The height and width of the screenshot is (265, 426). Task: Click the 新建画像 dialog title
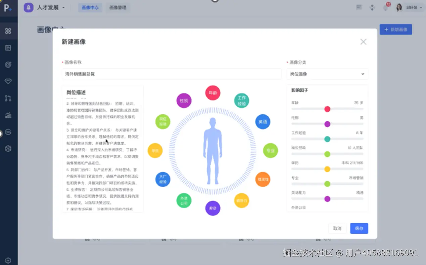[74, 42]
